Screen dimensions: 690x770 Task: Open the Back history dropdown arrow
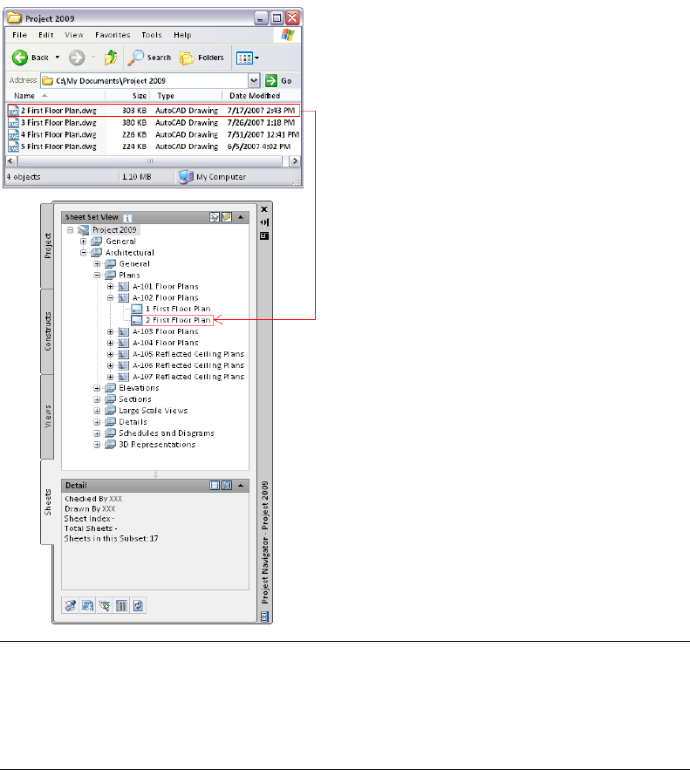point(58,58)
